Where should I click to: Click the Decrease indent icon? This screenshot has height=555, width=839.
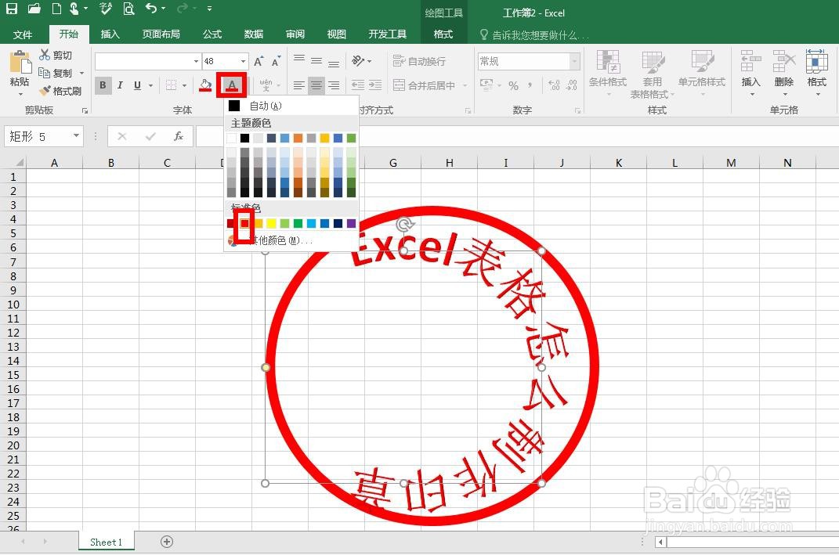pyautogui.click(x=358, y=85)
